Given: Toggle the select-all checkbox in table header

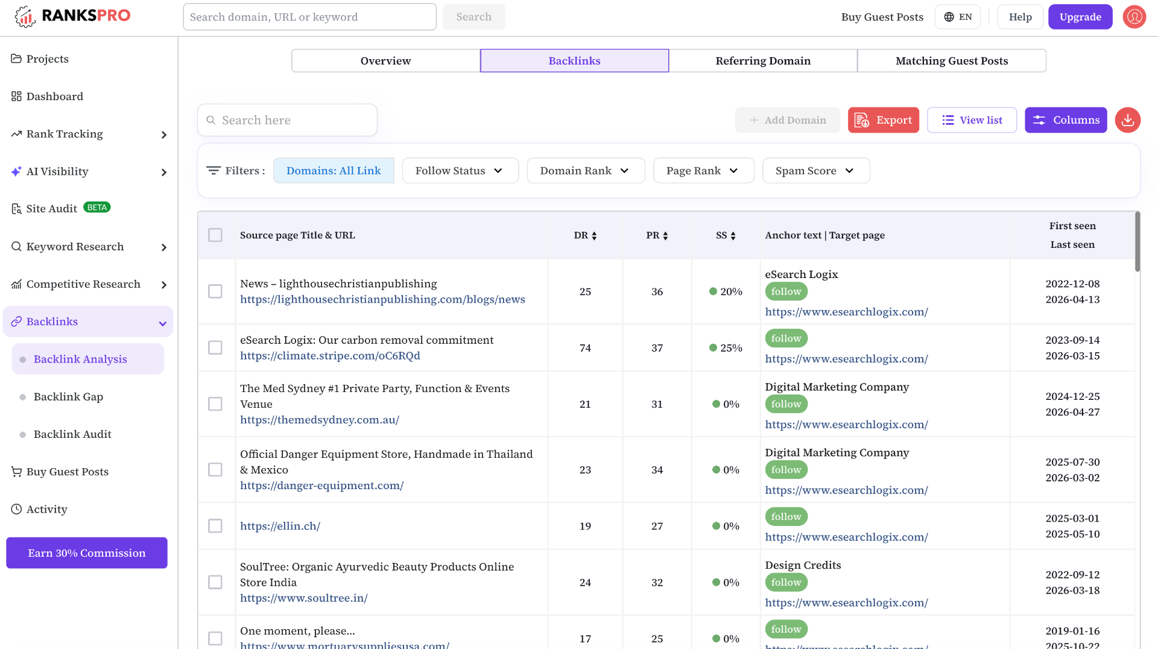Looking at the screenshot, I should pyautogui.click(x=215, y=235).
